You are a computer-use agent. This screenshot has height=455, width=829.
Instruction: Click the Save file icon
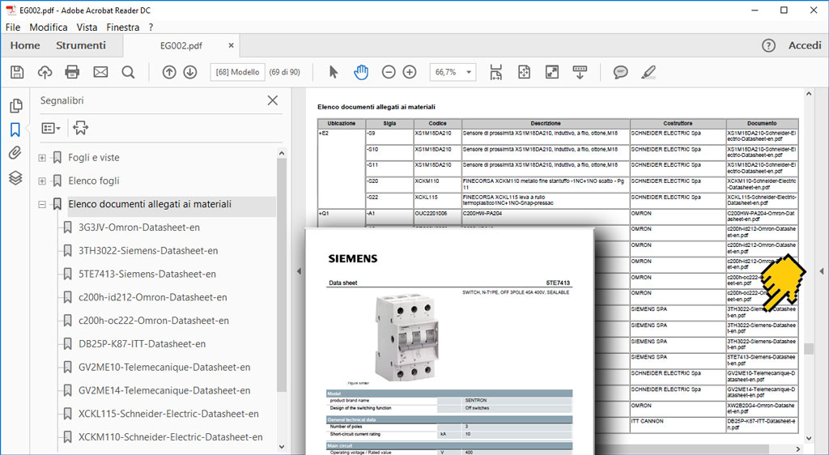click(17, 72)
